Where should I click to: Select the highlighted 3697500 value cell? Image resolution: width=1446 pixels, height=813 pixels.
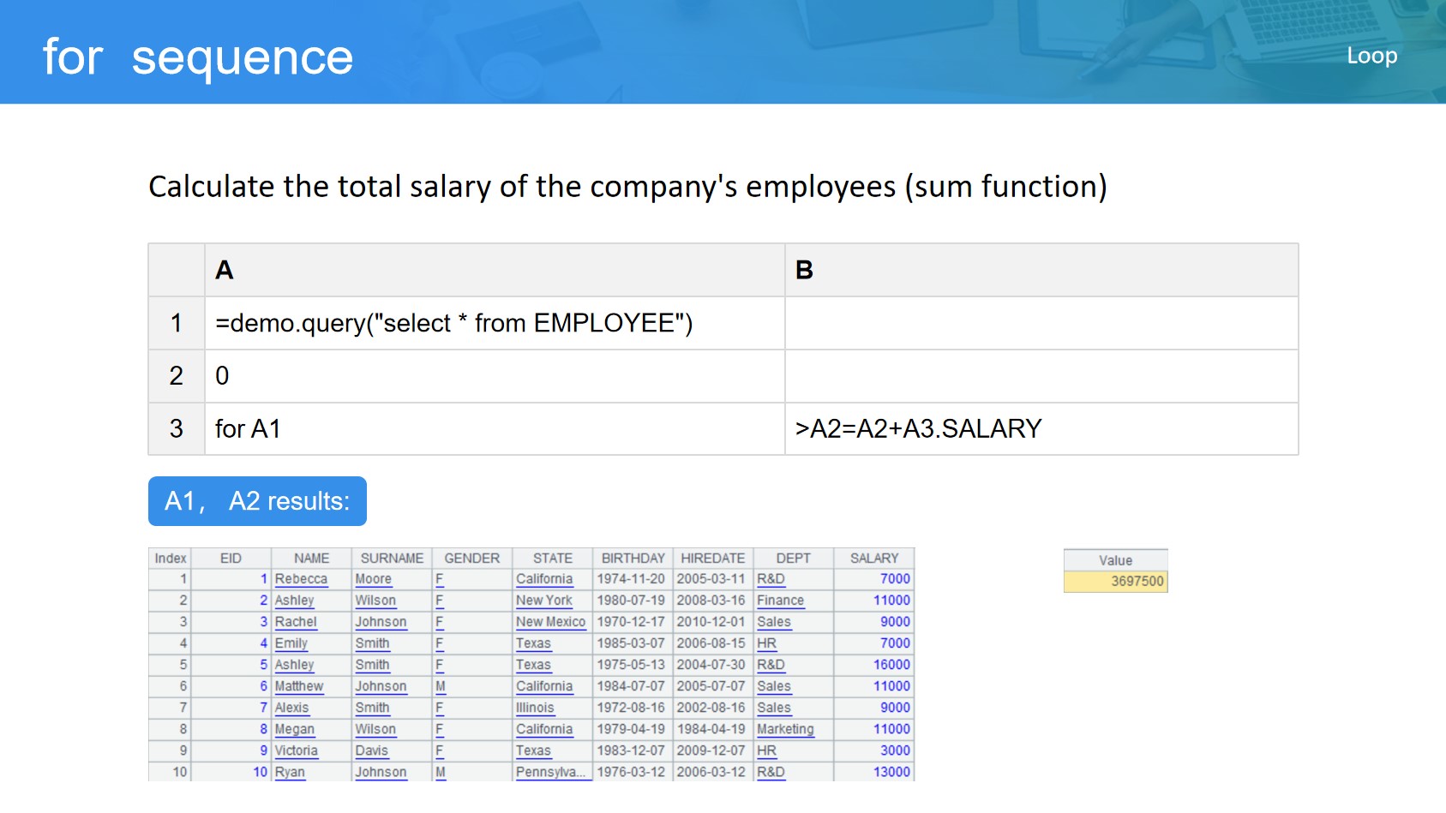tap(1115, 582)
